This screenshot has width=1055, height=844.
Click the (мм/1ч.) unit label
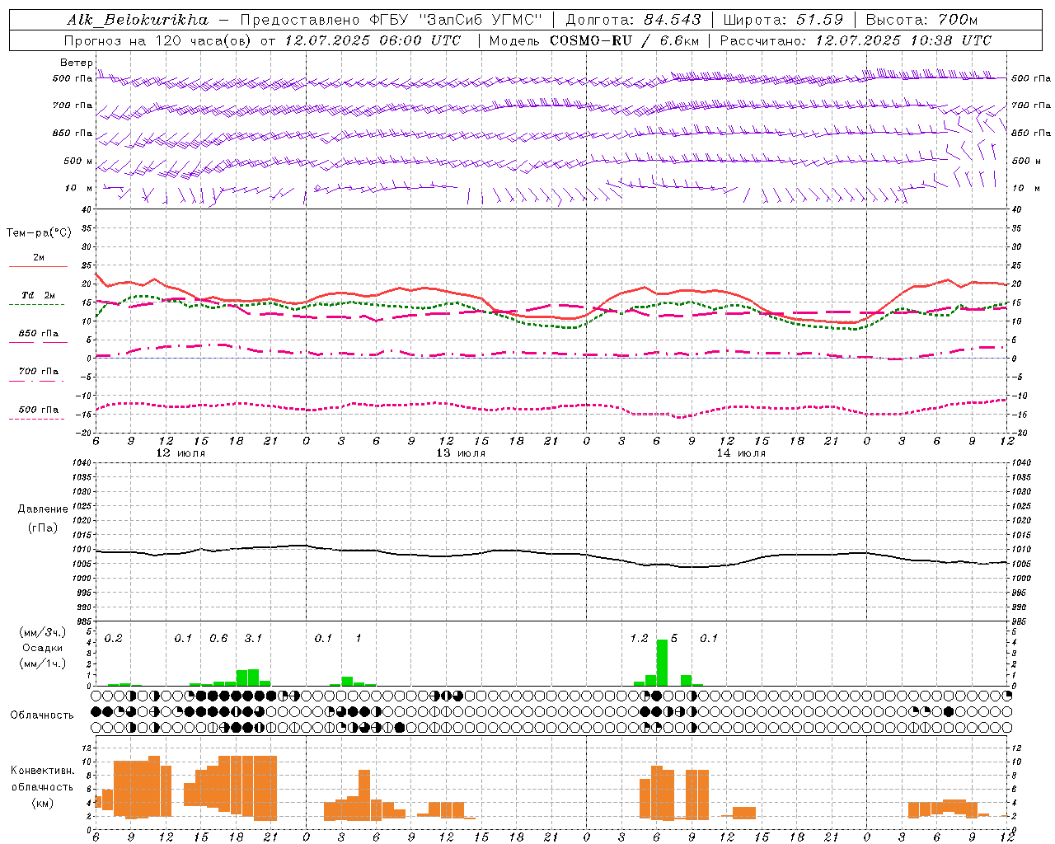(x=42, y=663)
